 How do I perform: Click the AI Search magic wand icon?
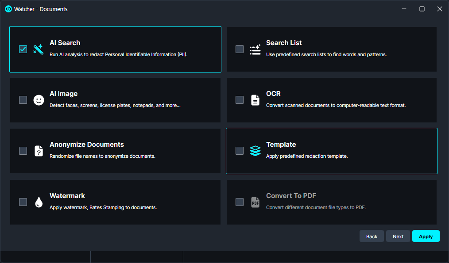(39, 49)
